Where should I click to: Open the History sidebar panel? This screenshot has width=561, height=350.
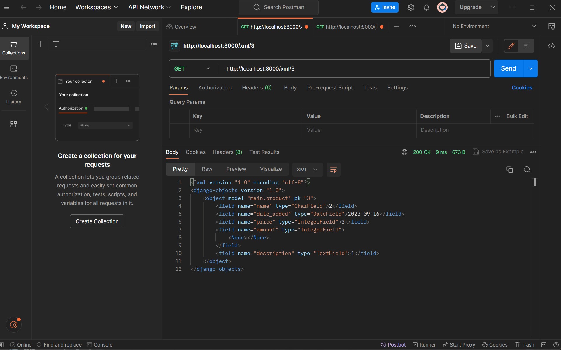pos(14,96)
